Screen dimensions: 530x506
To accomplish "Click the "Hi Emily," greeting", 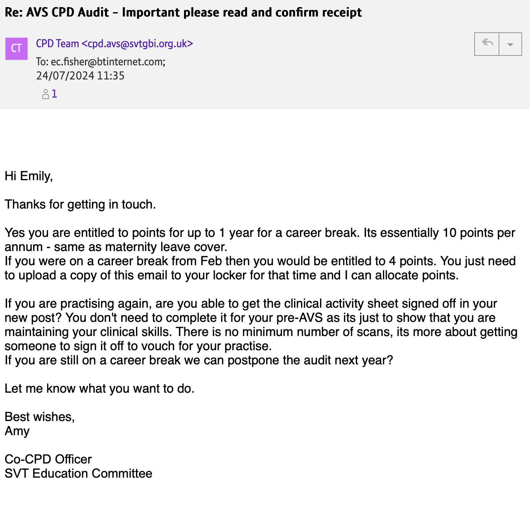I will [29, 176].
